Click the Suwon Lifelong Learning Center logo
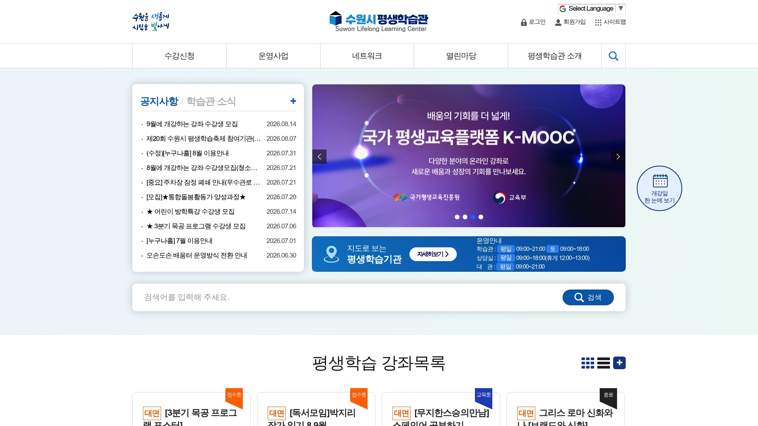 379,22
